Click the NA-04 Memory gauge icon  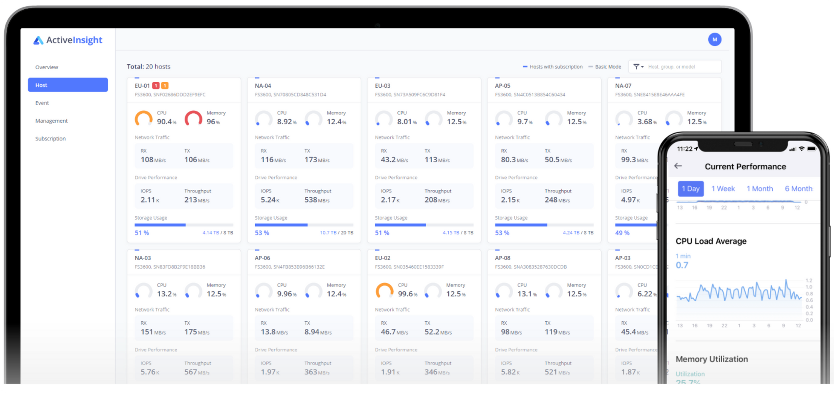click(314, 118)
